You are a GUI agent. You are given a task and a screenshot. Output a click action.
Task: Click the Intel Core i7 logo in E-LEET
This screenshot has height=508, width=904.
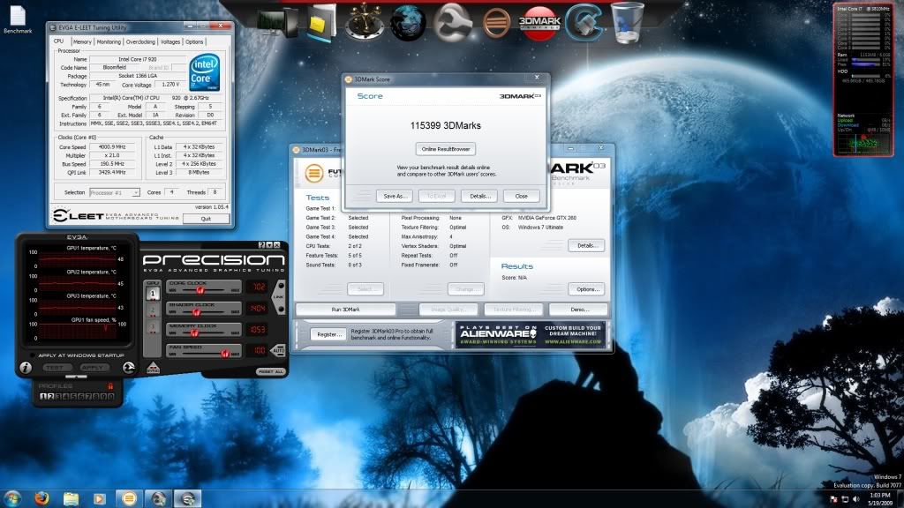204,72
